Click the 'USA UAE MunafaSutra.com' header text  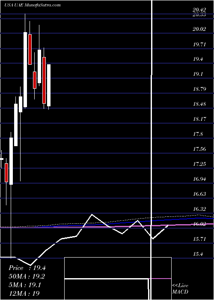coord(32,5)
